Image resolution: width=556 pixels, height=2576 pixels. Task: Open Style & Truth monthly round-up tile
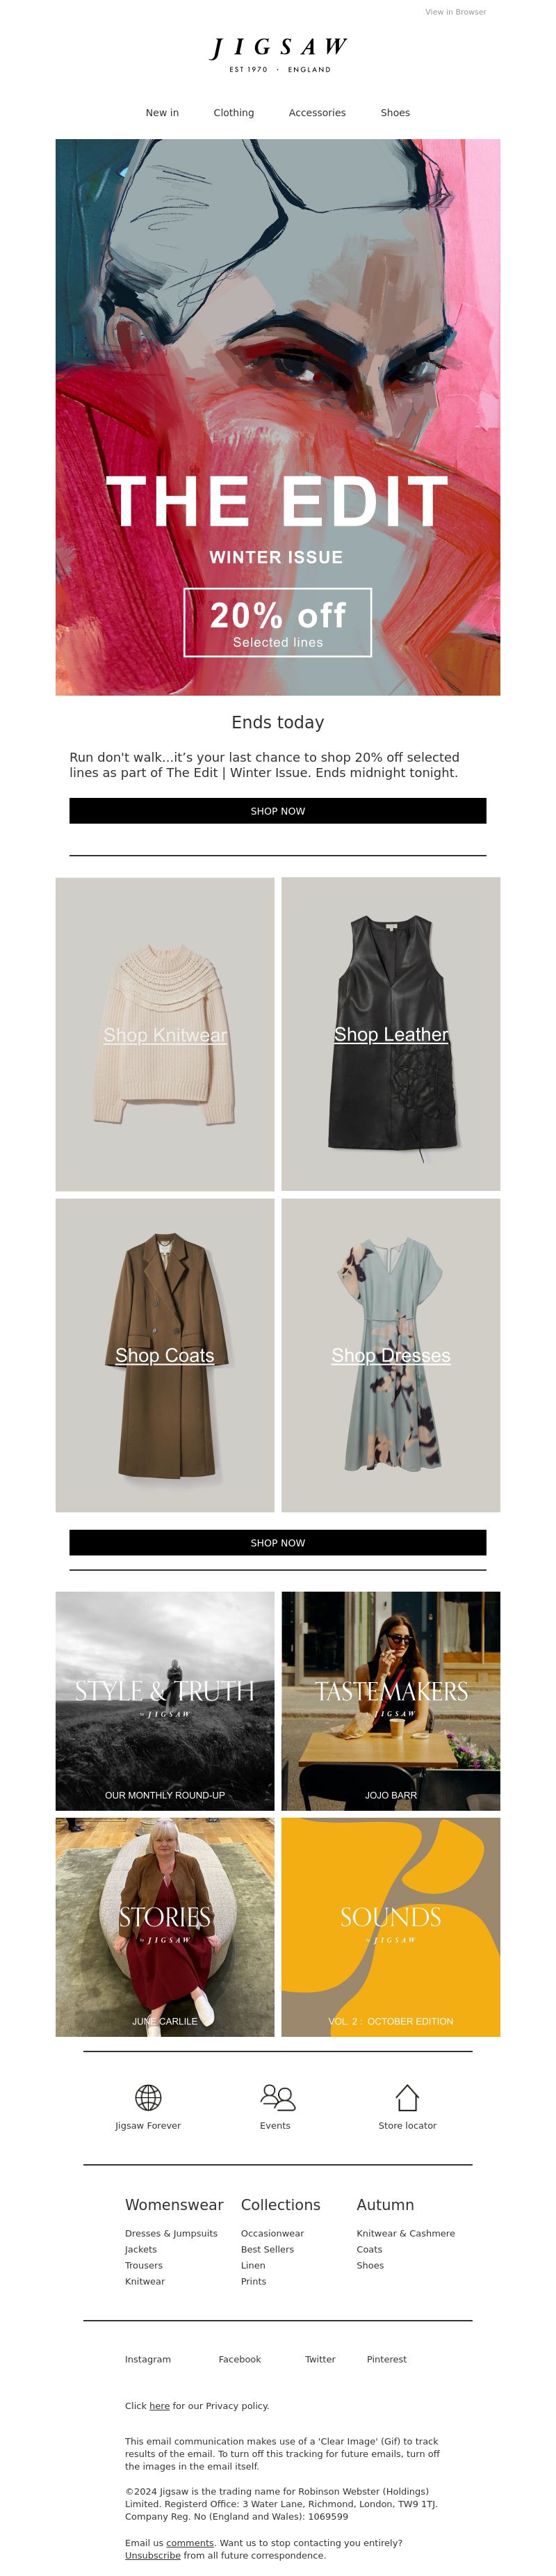tap(165, 1701)
